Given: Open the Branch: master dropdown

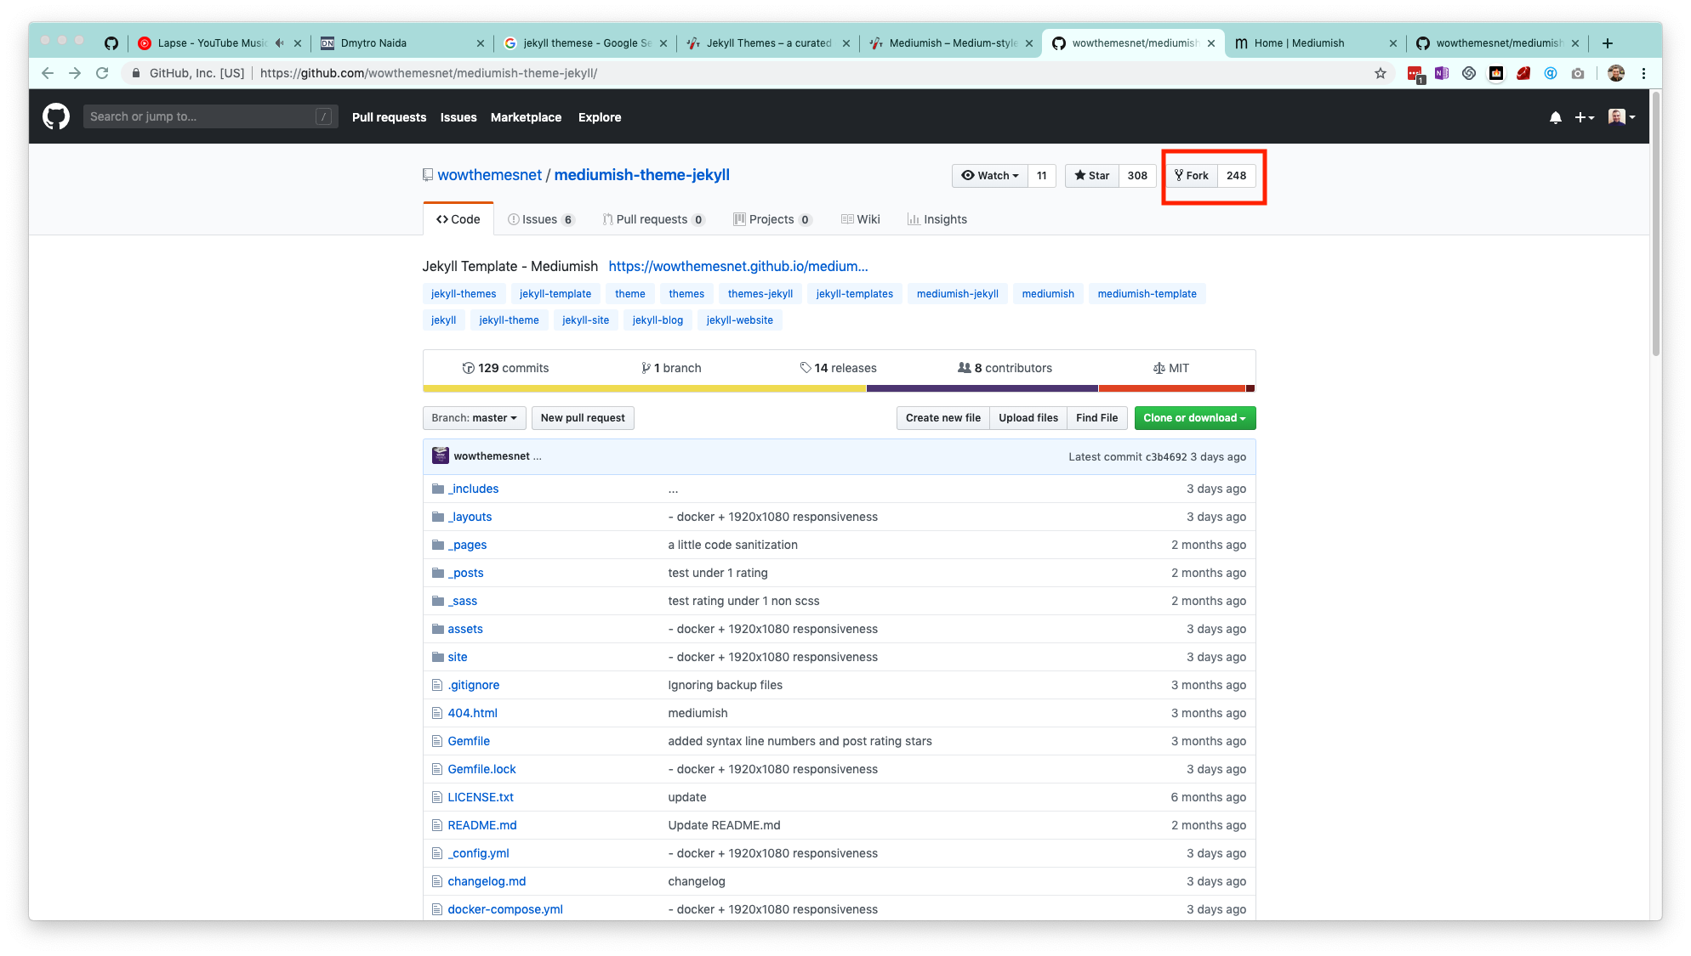Looking at the screenshot, I should (474, 417).
